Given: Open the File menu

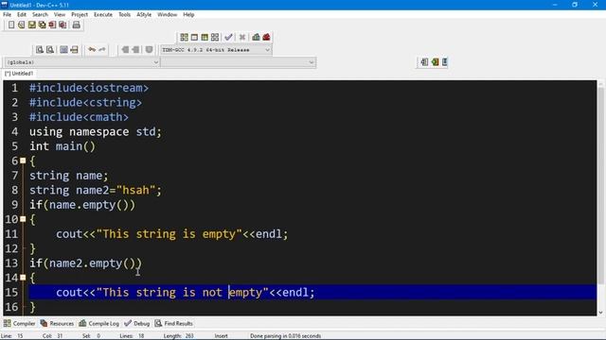Looking at the screenshot, I should click(x=8, y=15).
